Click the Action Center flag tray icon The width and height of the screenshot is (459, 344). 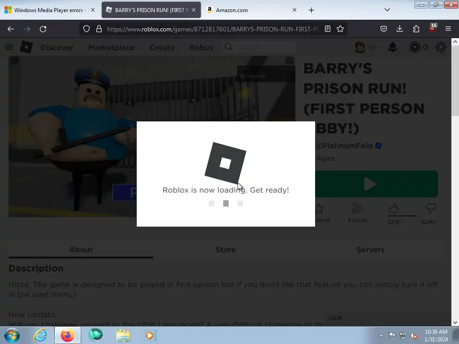(392, 335)
